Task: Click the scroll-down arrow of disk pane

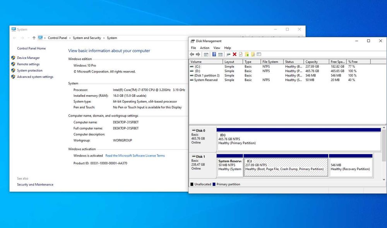Action: pyautogui.click(x=384, y=179)
